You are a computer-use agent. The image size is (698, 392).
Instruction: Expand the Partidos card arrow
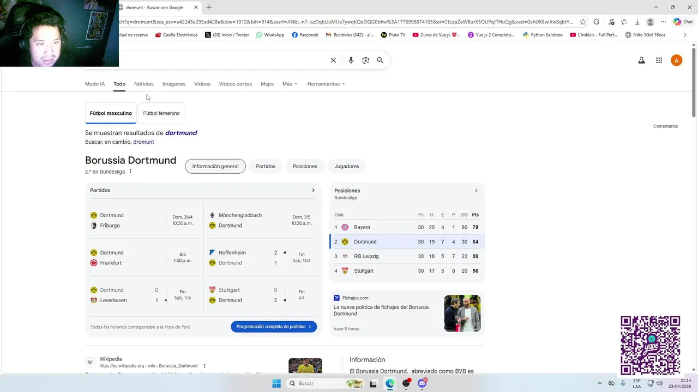click(313, 191)
